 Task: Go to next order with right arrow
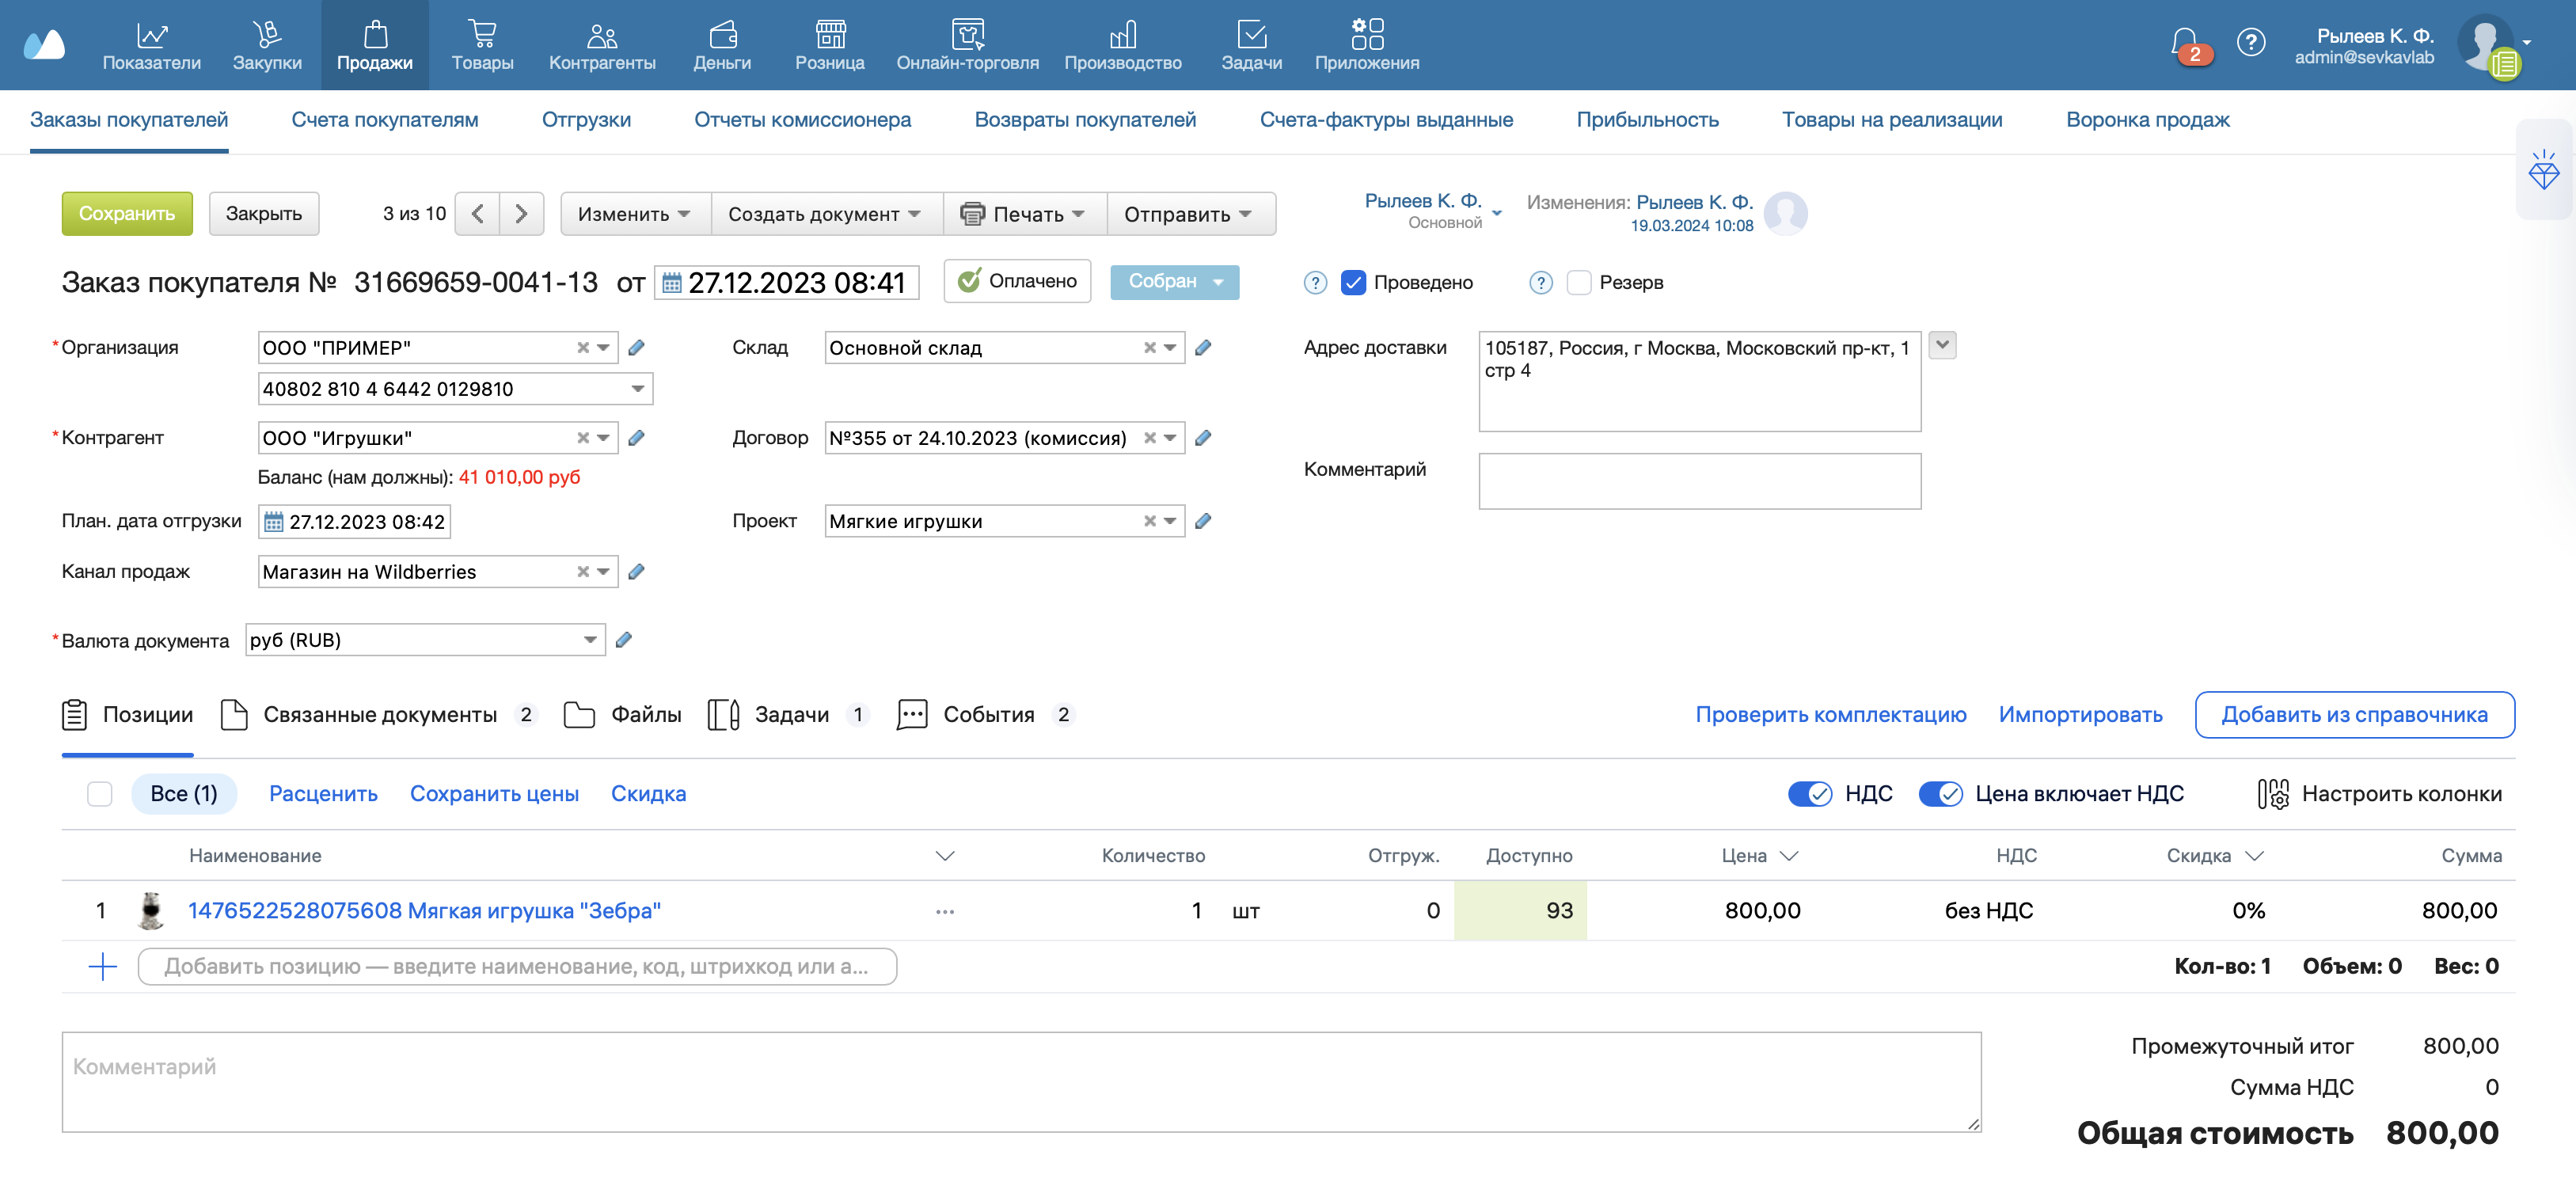(521, 214)
